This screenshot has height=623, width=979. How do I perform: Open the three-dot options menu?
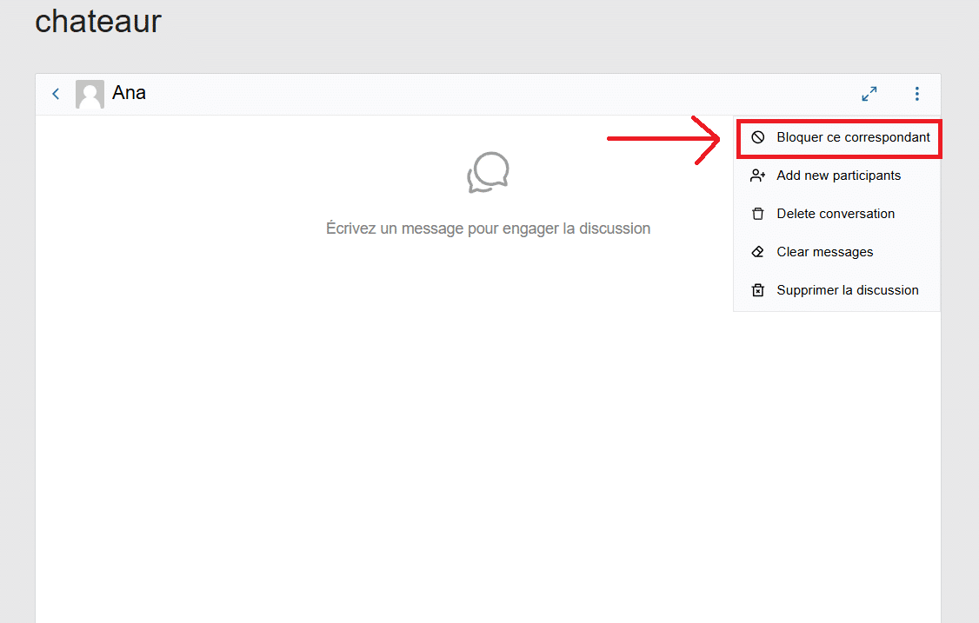(x=916, y=94)
